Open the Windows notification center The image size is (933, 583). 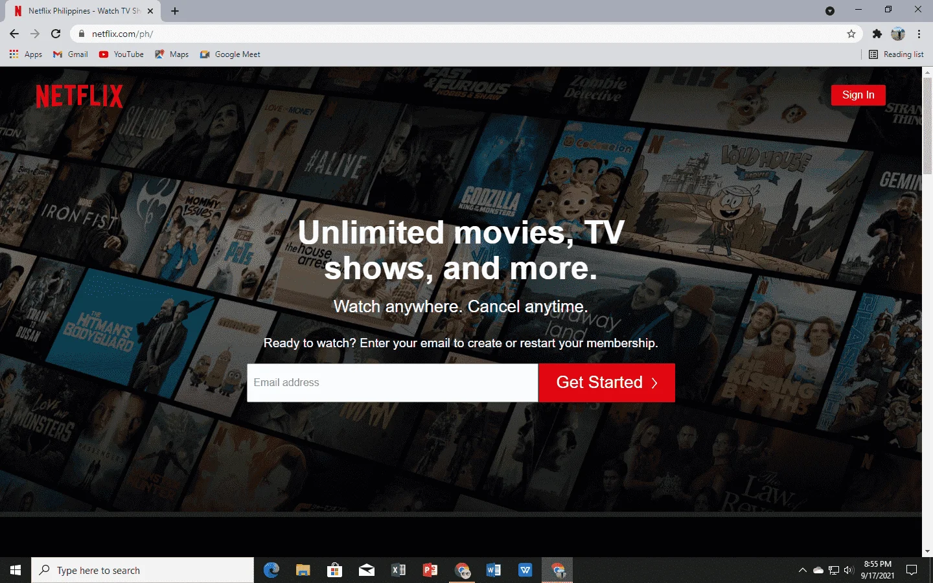912,570
